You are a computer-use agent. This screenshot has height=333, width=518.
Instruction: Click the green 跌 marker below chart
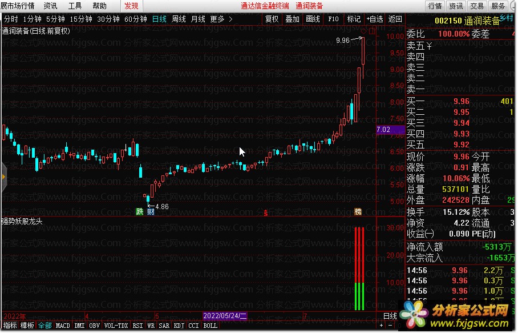pyautogui.click(x=139, y=212)
